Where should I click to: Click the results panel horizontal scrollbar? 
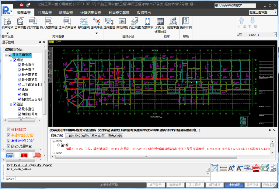146,157
